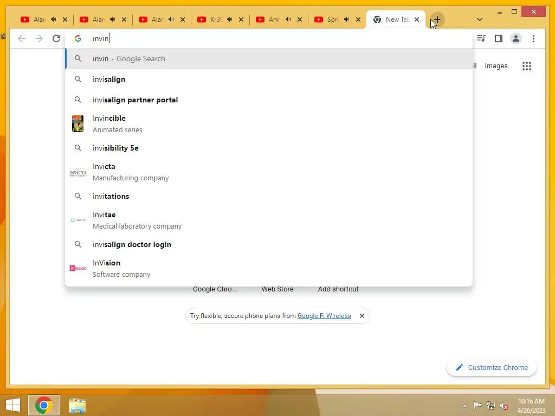
Task: Choose 'invisalign doctor login' suggestion
Action: coord(269,244)
